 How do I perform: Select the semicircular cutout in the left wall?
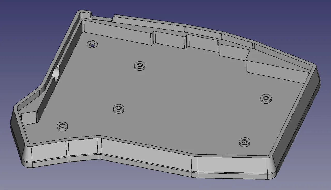[x=56, y=72]
